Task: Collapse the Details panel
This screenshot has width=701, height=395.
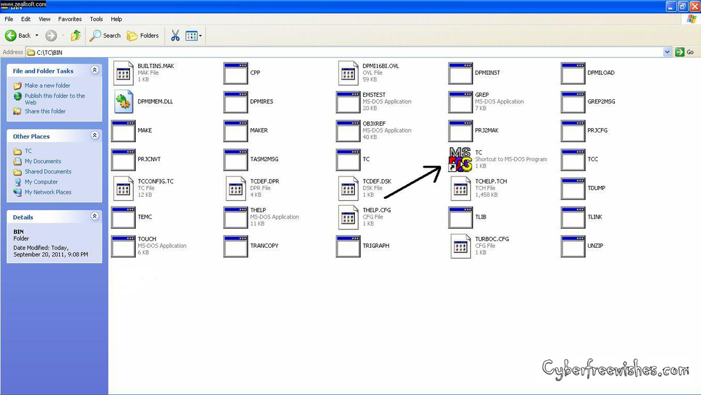Action: (x=94, y=217)
